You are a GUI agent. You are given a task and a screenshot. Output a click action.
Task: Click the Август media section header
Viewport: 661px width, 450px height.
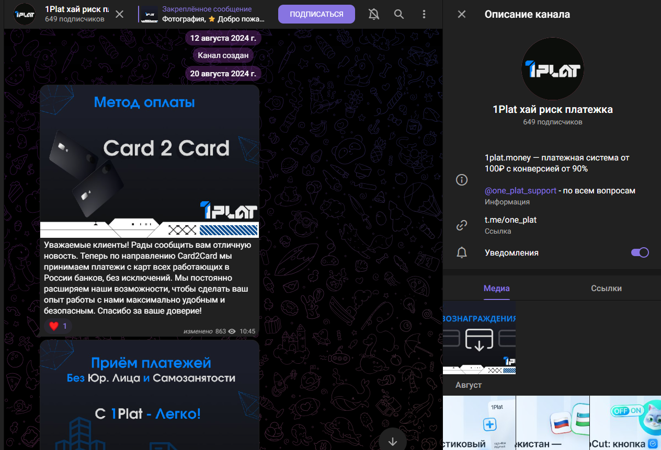468,385
